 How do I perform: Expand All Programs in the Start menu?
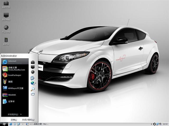[x=15, y=114]
